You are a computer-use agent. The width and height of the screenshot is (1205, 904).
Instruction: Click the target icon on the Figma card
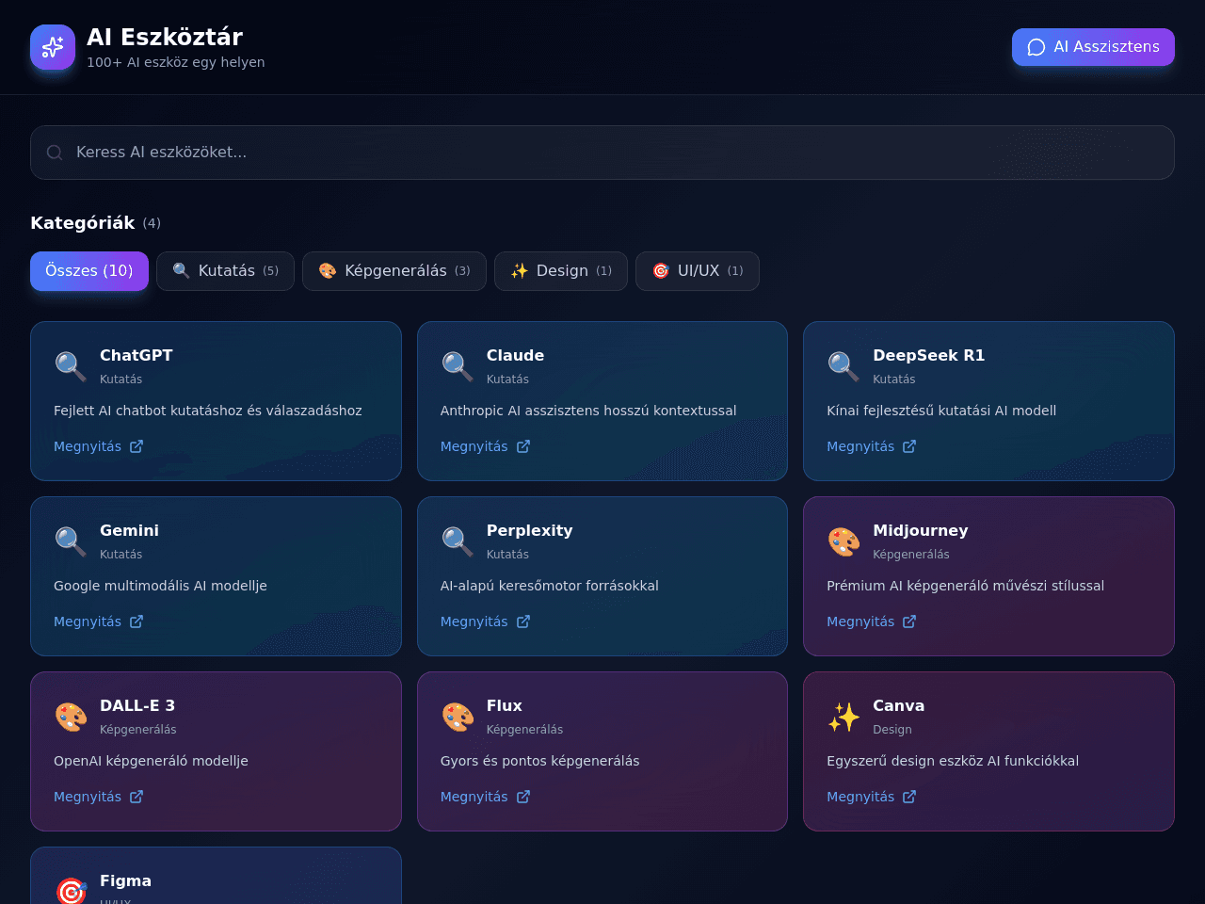(71, 890)
